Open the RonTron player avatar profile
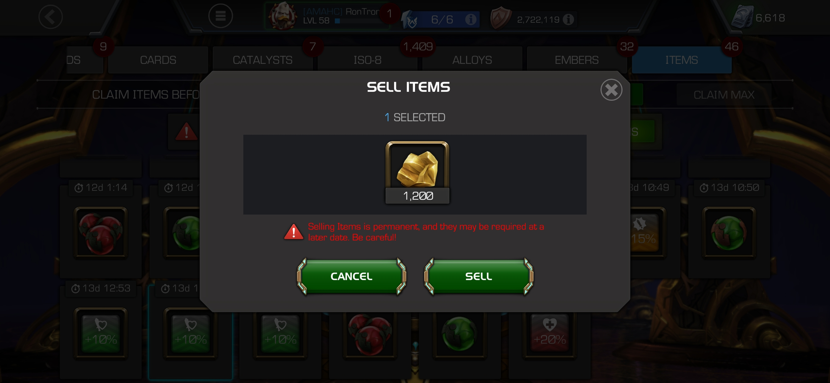Screen dimensions: 830x383 [283, 16]
